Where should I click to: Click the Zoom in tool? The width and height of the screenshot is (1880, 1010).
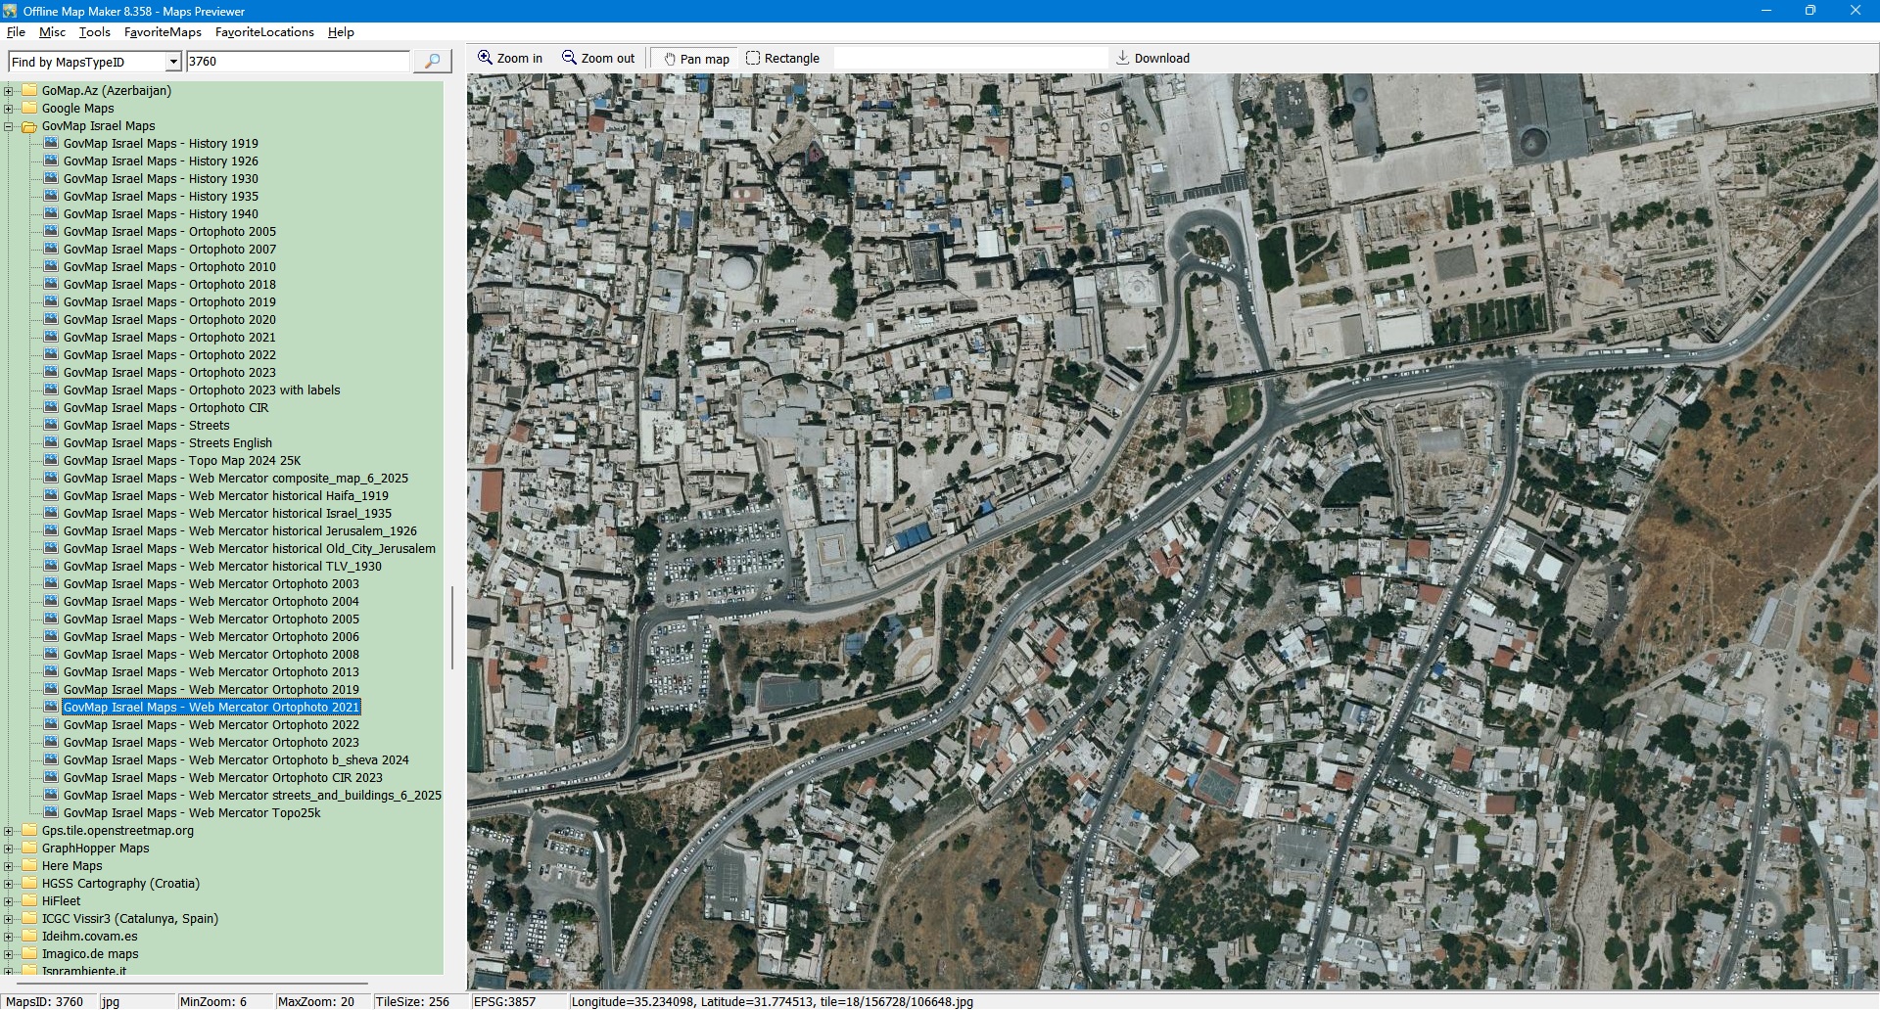point(509,59)
